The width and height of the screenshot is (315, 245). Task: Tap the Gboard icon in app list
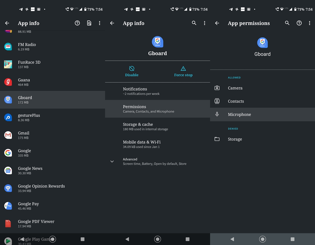(x=8, y=100)
